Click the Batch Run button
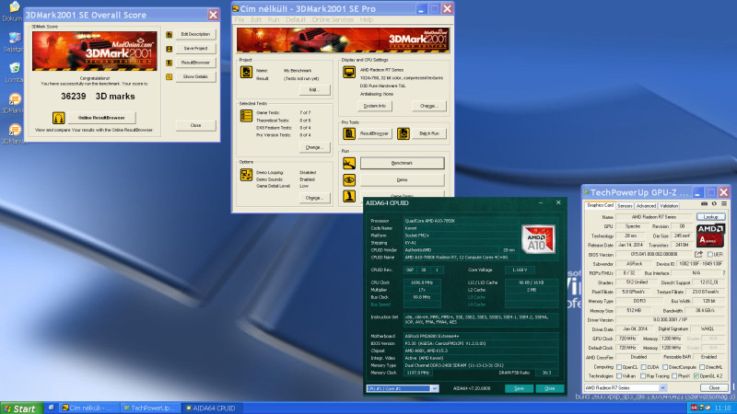The height and width of the screenshot is (414, 737). coord(429,133)
